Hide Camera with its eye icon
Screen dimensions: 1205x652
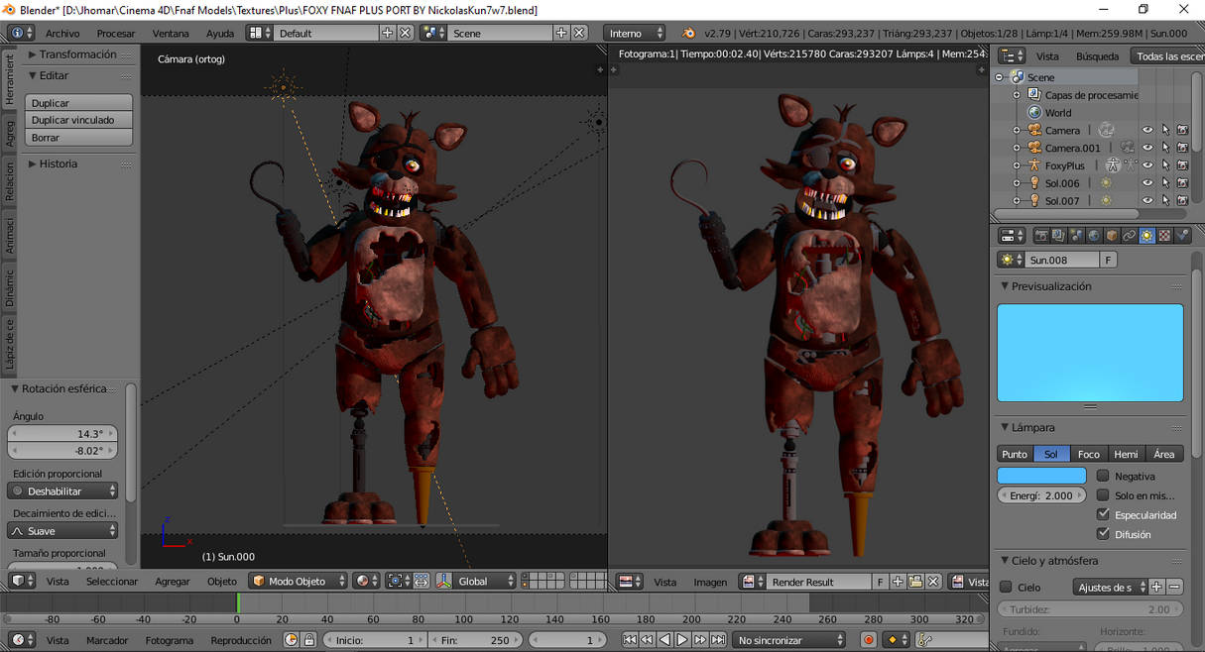coord(1147,130)
